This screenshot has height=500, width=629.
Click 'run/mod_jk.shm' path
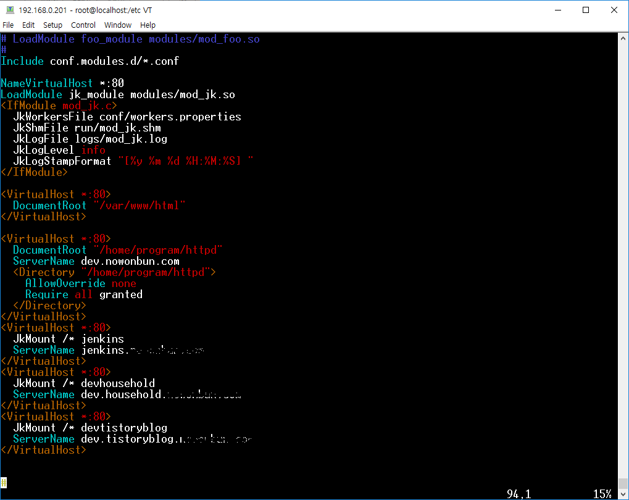117,128
